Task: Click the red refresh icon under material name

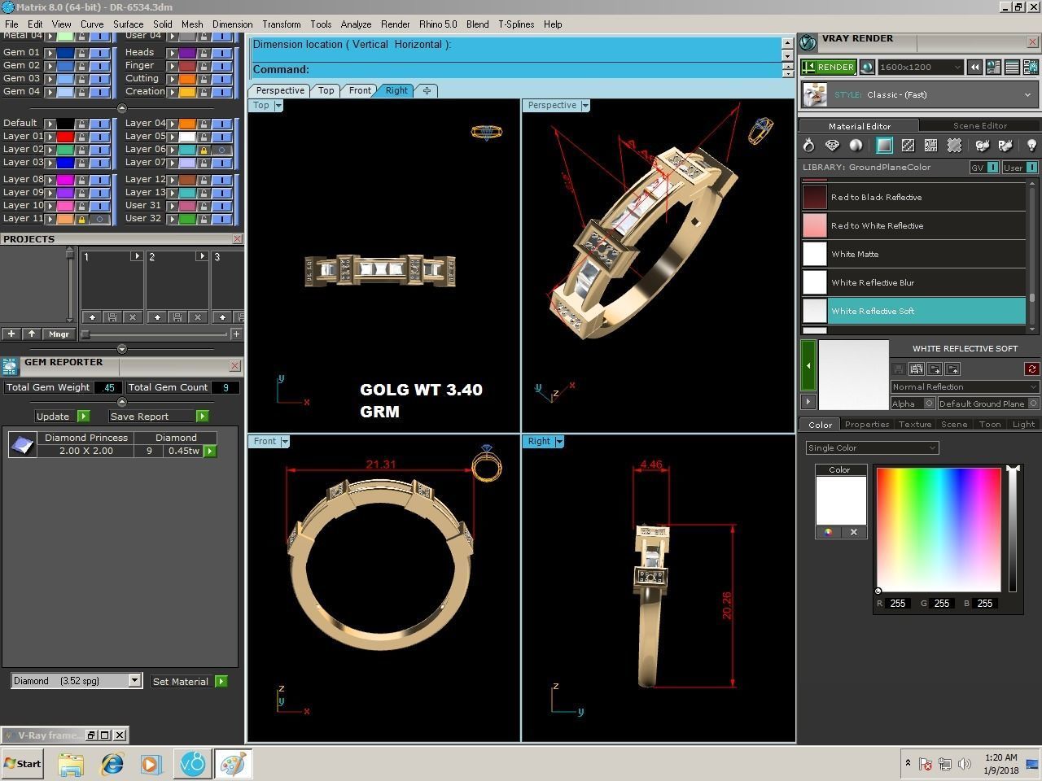Action: [x=1031, y=369]
